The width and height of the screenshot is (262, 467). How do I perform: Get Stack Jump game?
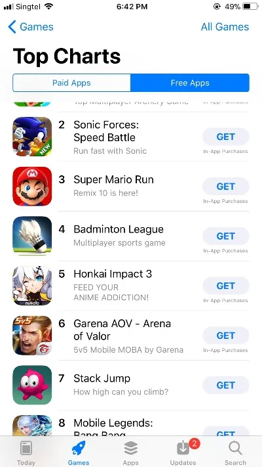click(226, 385)
